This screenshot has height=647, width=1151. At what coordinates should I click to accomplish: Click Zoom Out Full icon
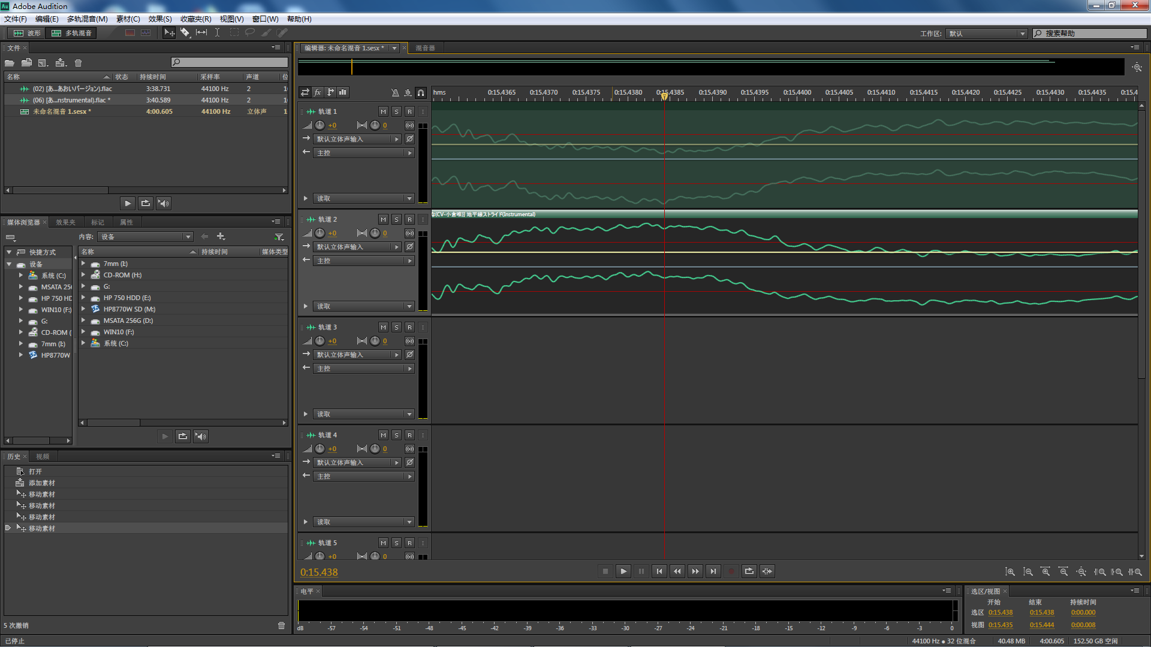(1081, 572)
